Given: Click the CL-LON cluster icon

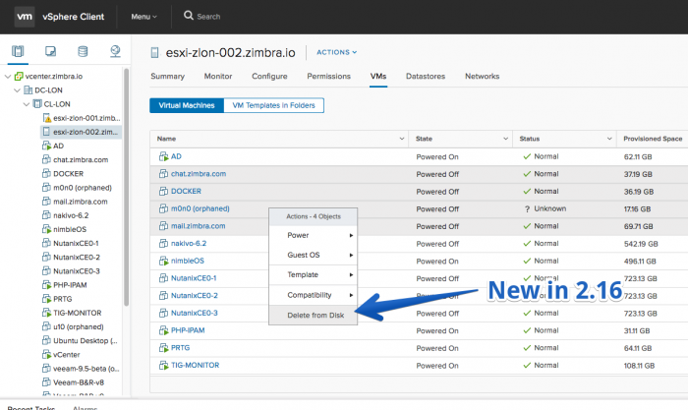Looking at the screenshot, I should click(x=37, y=104).
